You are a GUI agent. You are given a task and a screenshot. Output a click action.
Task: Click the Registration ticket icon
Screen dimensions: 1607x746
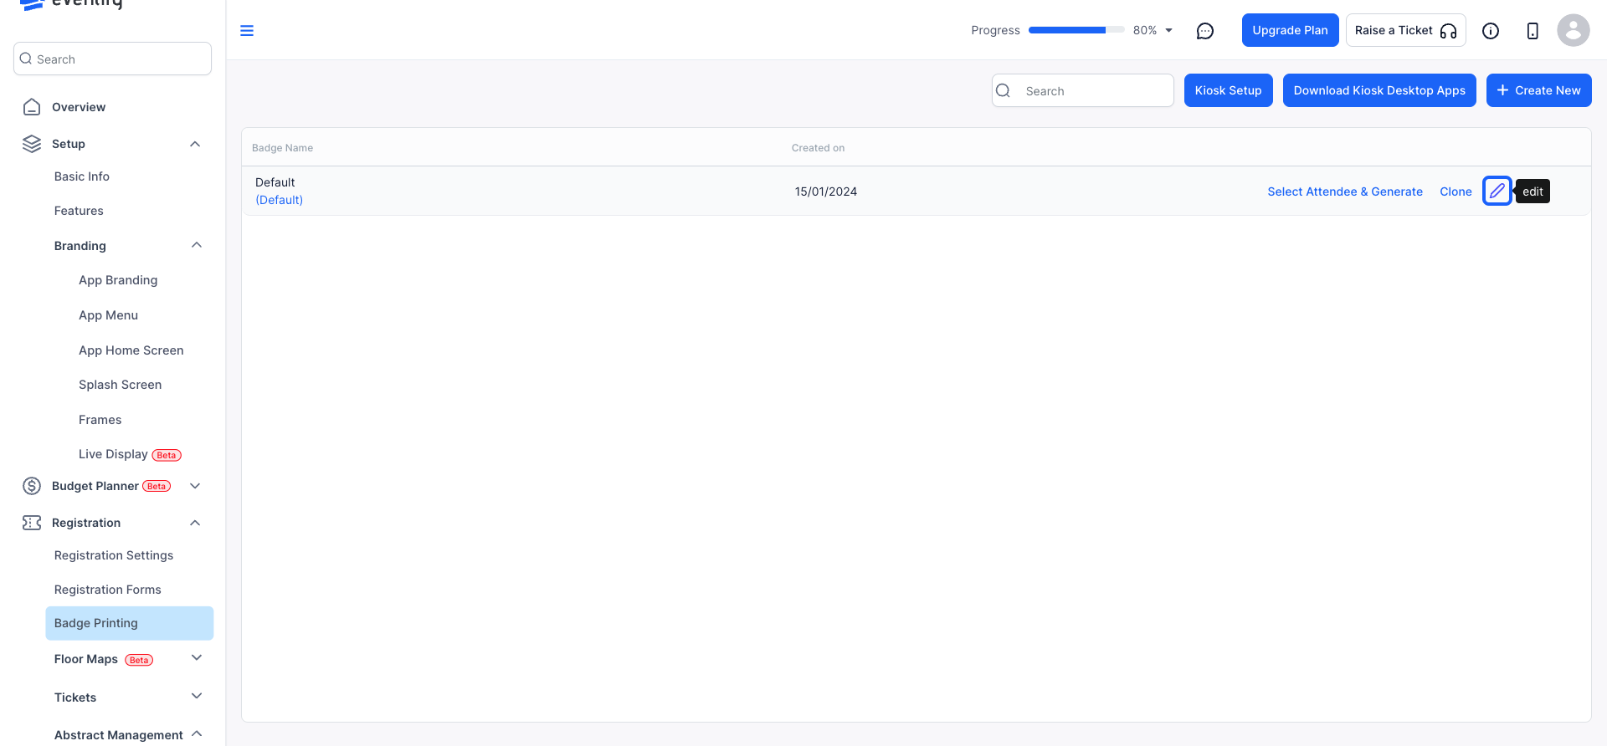tap(32, 523)
